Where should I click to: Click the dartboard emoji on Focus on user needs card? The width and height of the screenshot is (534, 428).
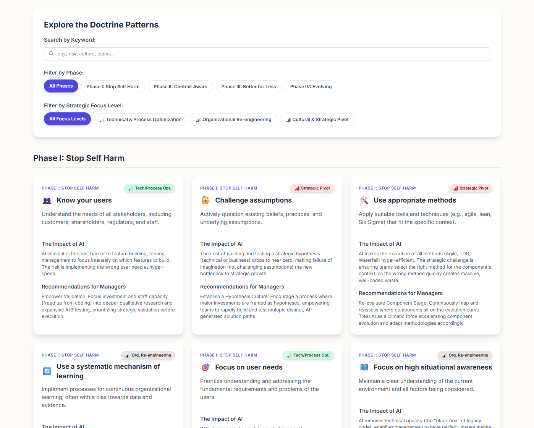point(205,367)
